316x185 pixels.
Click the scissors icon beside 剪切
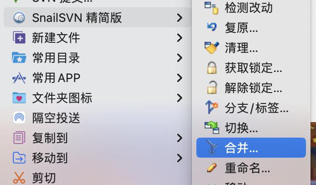coord(19,178)
